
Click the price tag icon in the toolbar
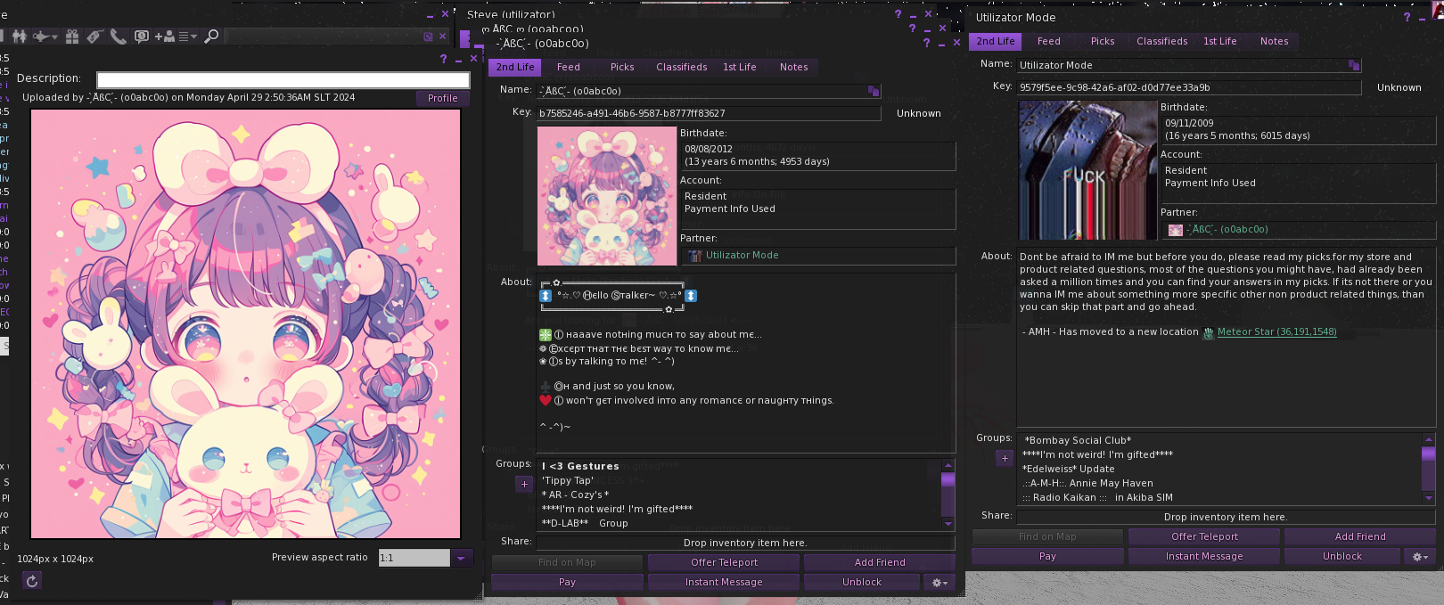point(95,37)
